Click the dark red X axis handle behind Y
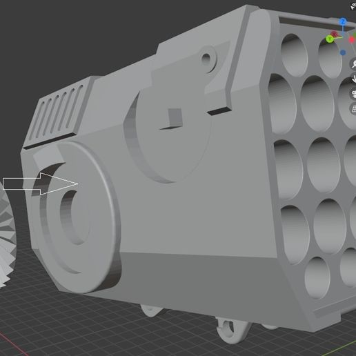Screen dimensions: 356x356 335,34
